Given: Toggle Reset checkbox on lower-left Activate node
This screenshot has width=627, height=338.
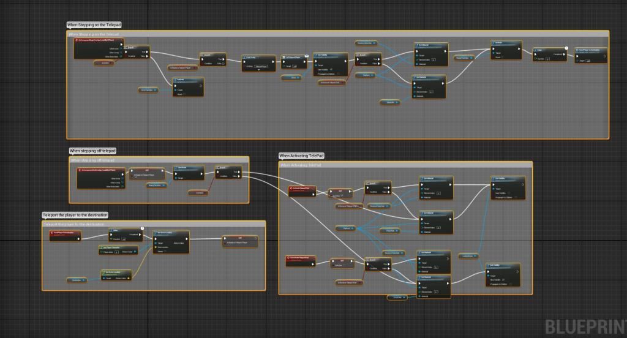Looking at the screenshot, I should tap(184, 94).
